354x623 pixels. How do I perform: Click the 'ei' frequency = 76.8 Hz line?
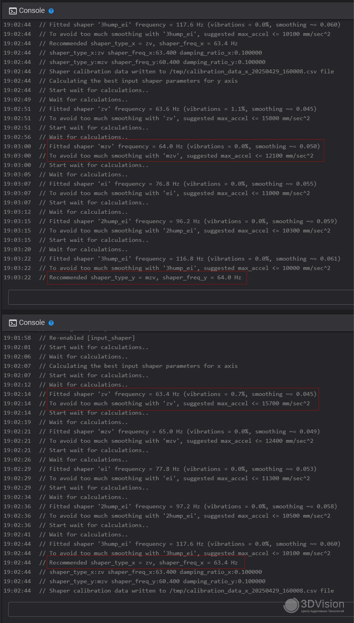[x=183, y=184]
